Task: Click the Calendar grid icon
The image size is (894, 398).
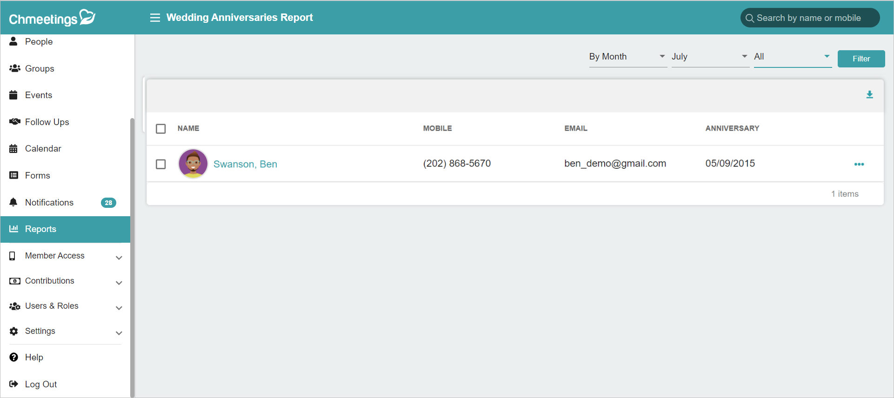Action: click(x=13, y=149)
